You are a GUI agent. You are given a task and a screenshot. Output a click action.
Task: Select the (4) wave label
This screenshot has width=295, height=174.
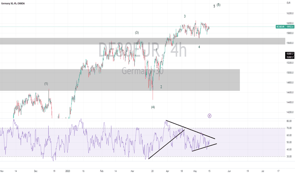click(x=153, y=107)
